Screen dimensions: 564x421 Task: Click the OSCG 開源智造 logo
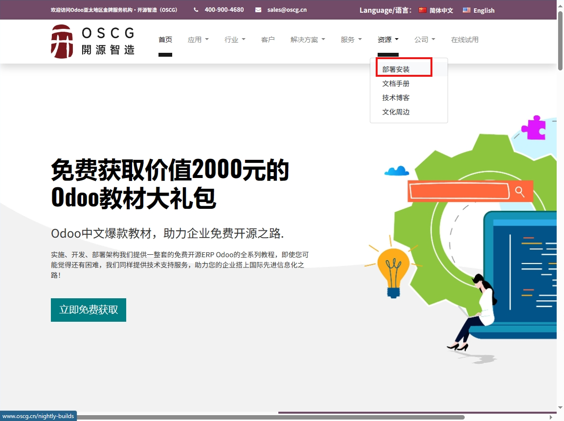point(92,41)
